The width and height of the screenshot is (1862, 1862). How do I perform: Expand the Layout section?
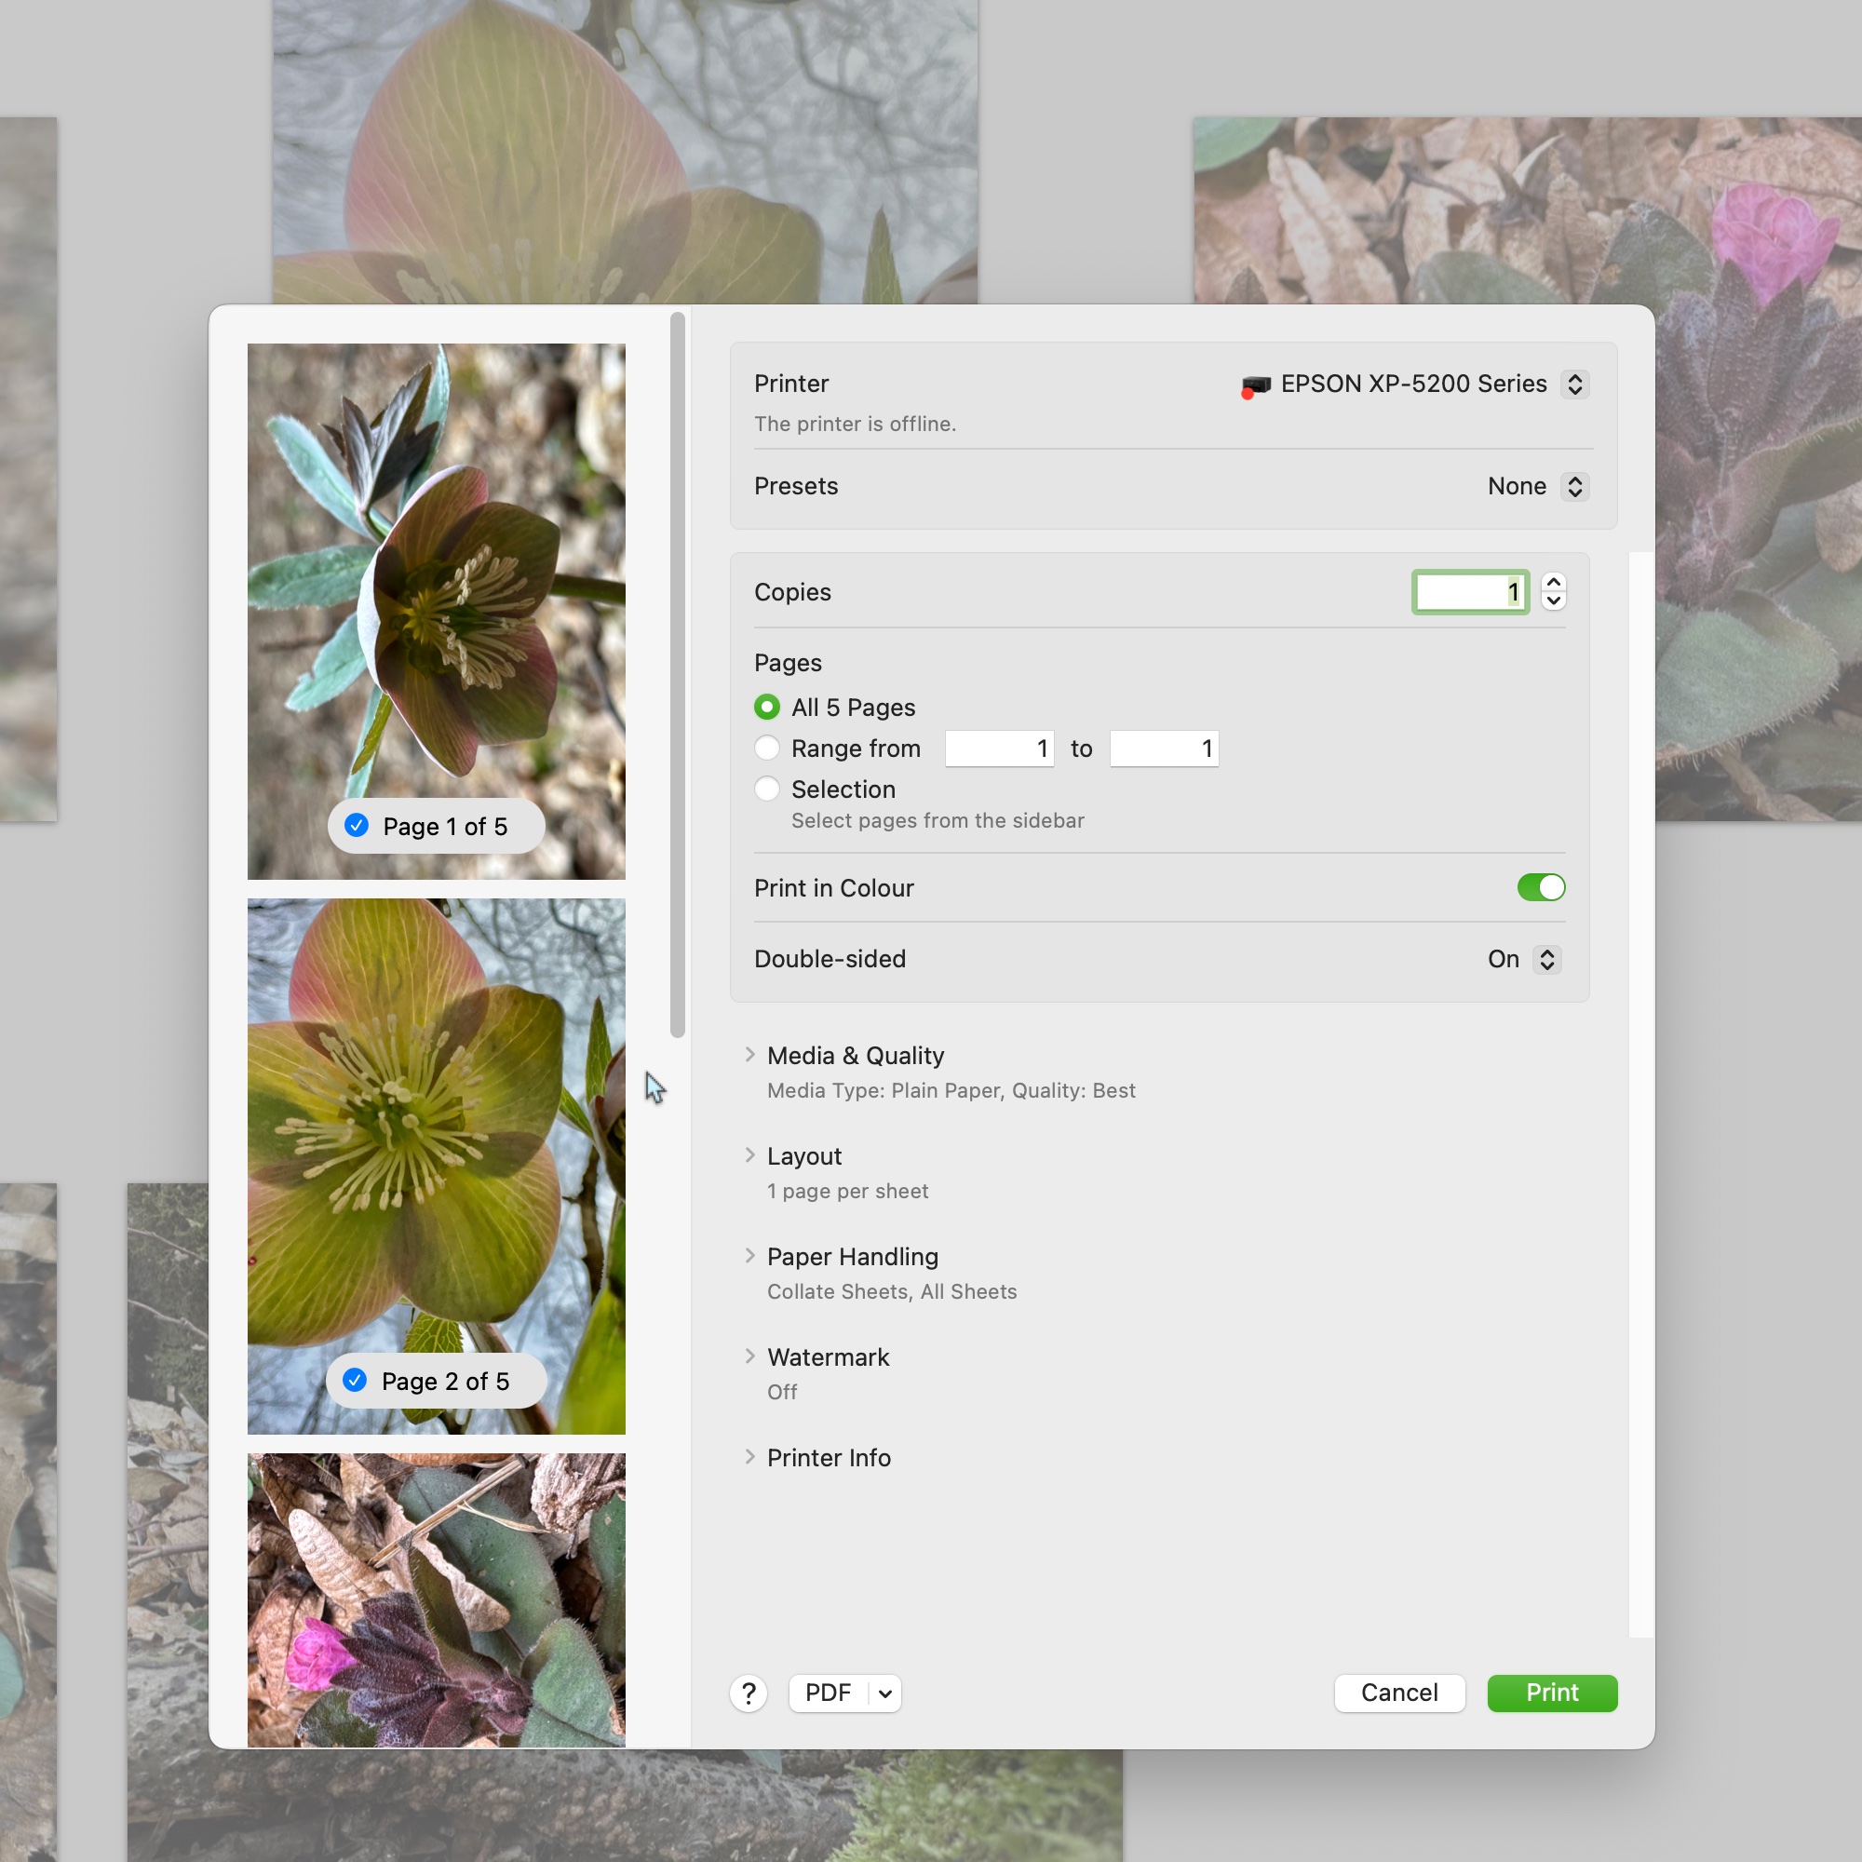[x=749, y=1155]
